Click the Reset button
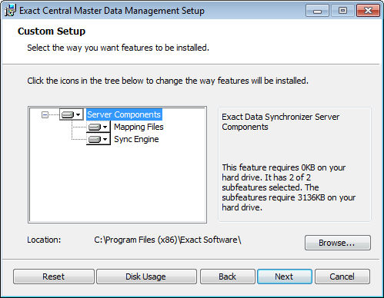Screen dimensions: 384x298 pos(54,276)
